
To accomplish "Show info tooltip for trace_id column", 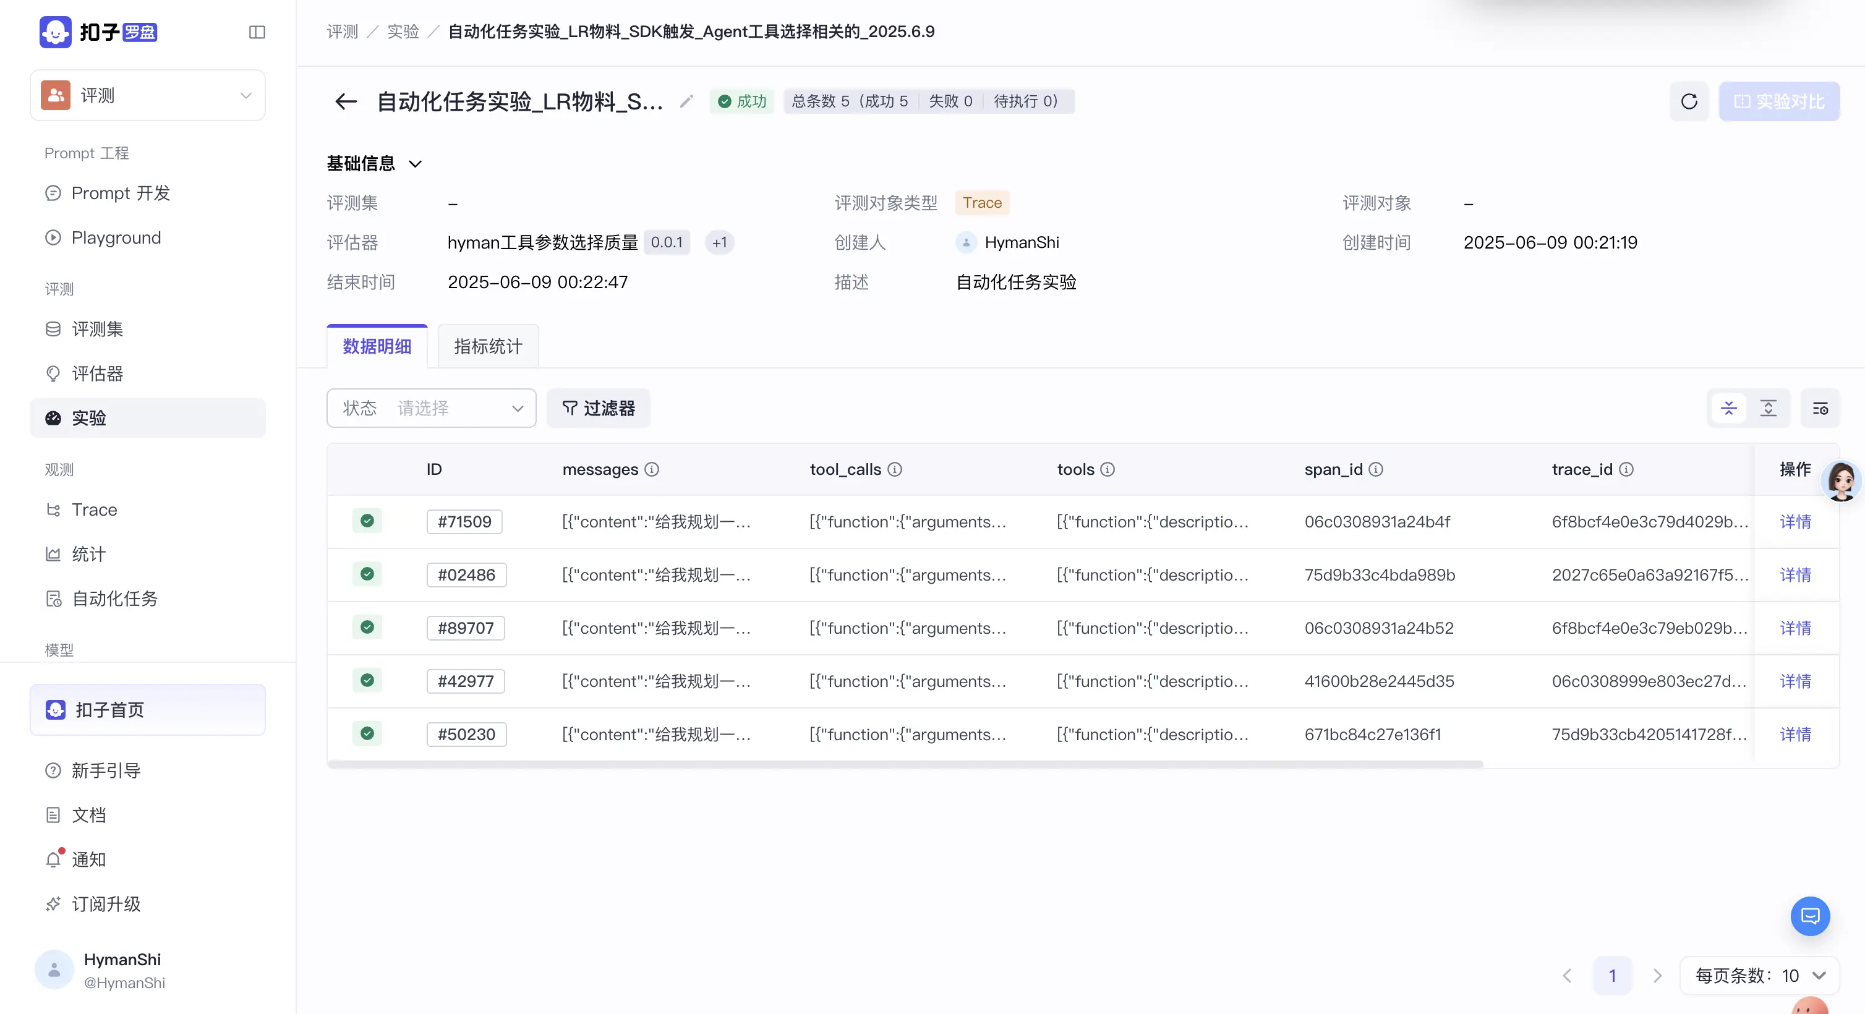I will coord(1626,470).
